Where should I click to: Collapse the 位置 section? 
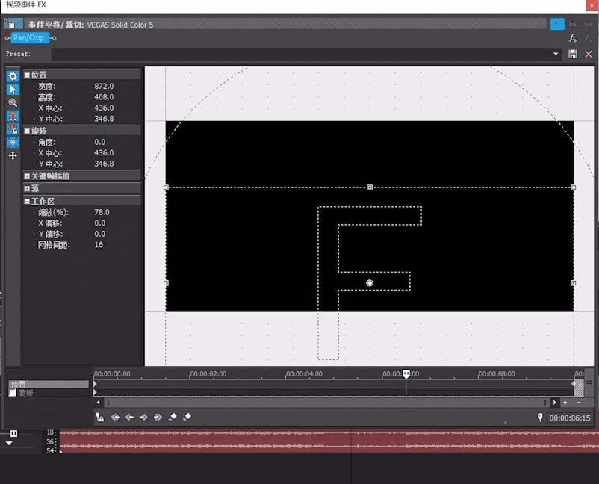point(27,75)
